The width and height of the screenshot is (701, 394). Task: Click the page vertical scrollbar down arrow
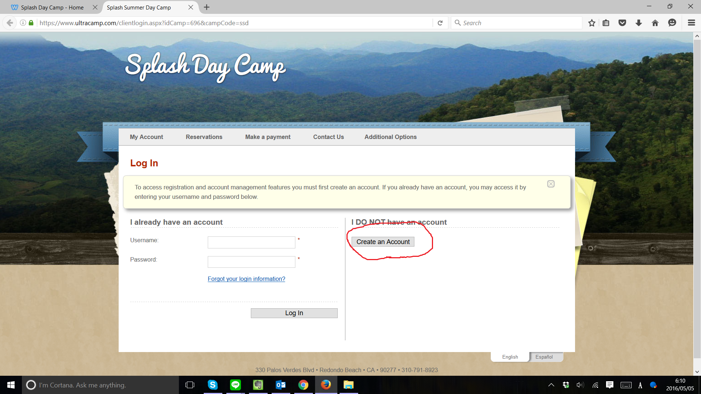pos(697,372)
